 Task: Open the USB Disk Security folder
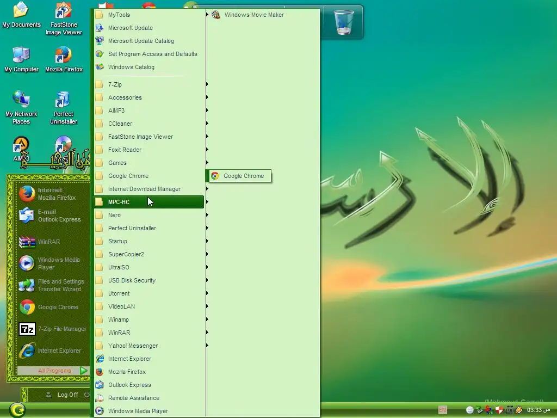tap(149, 280)
